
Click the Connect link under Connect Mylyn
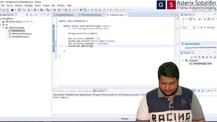pyautogui.click(x=189, y=47)
